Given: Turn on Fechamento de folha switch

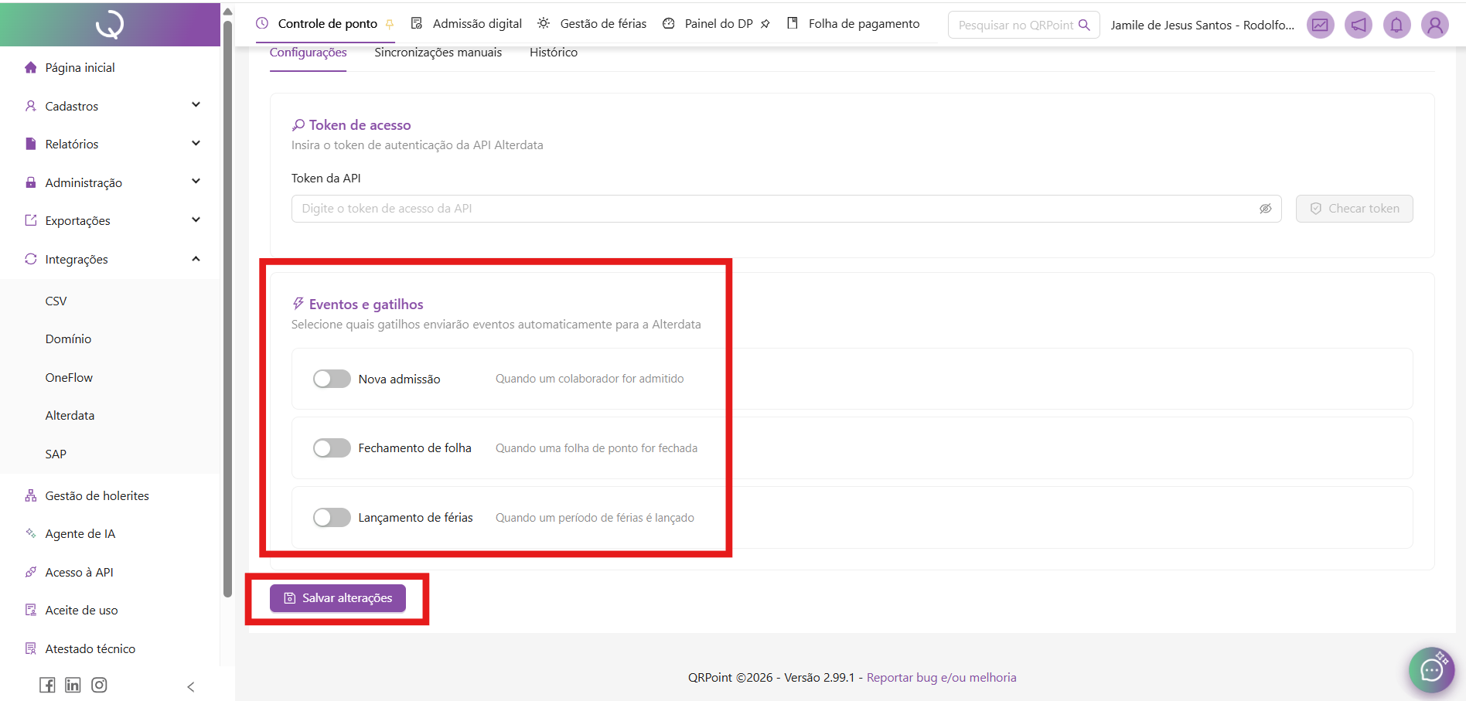Looking at the screenshot, I should pos(332,448).
